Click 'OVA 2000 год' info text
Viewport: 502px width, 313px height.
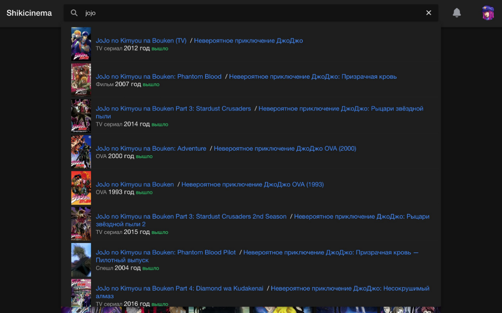tap(115, 156)
